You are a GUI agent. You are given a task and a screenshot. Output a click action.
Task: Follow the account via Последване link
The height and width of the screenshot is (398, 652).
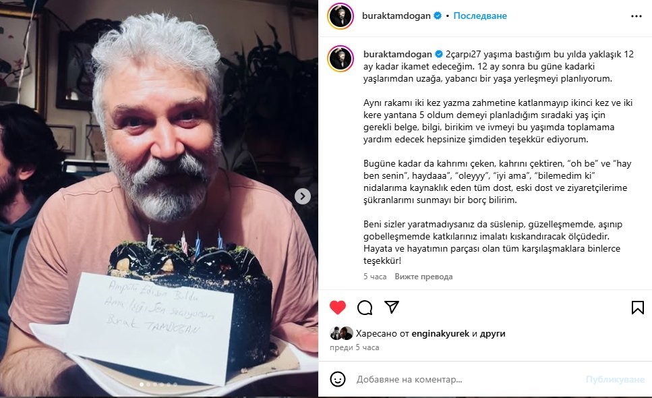(480, 16)
